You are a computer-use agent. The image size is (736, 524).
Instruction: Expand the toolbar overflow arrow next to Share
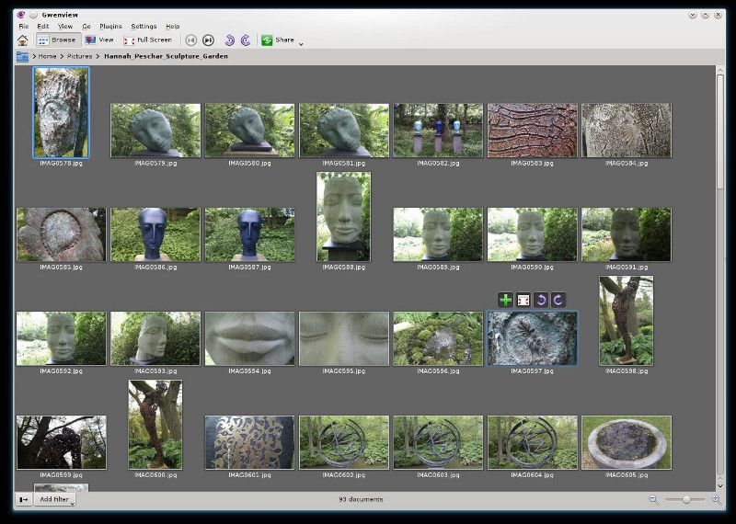point(301,44)
